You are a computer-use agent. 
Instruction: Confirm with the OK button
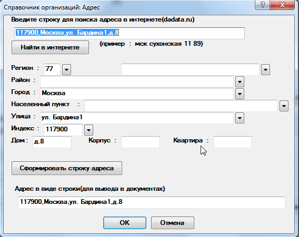[x=125, y=223]
